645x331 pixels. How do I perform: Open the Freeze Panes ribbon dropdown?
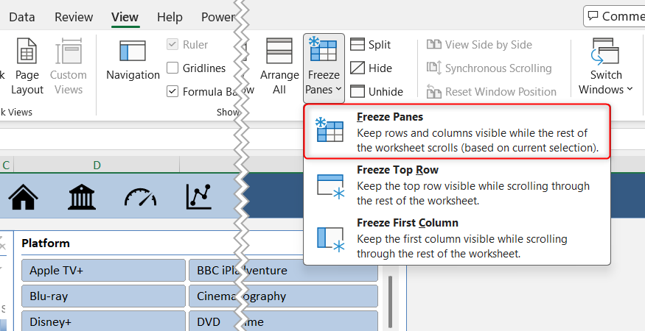click(324, 68)
